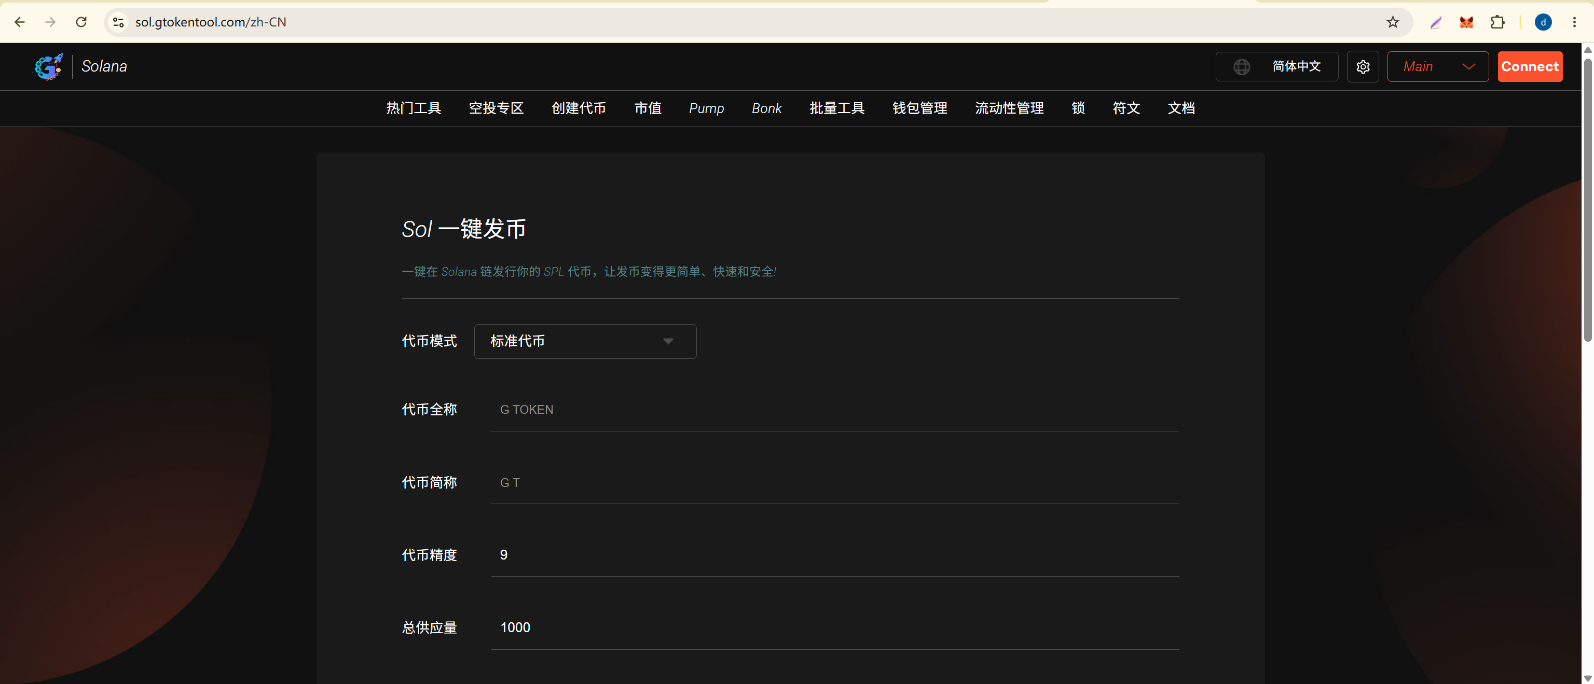Open the purple feather extension icon
Image resolution: width=1594 pixels, height=684 pixels.
coord(1436,22)
